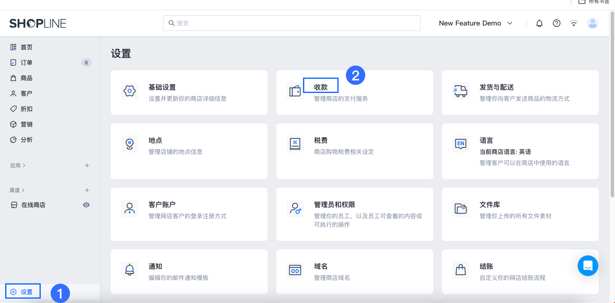The height and width of the screenshot is (303, 615).
Task: Click the plus next to 渠道 channels
Action: pos(87,190)
